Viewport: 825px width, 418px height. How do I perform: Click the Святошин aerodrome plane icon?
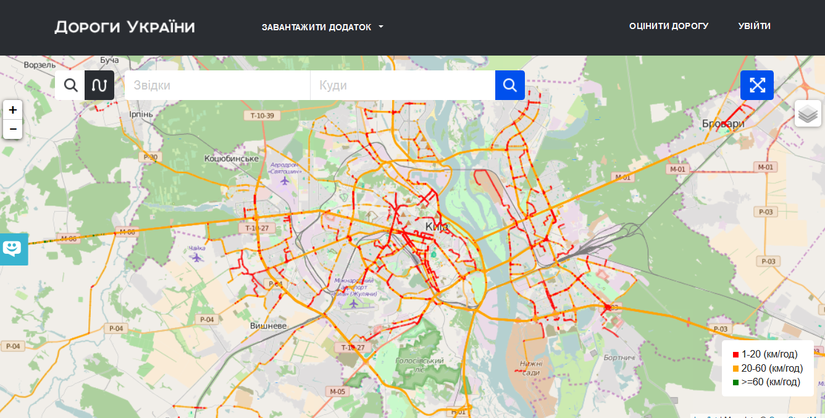[x=285, y=181]
